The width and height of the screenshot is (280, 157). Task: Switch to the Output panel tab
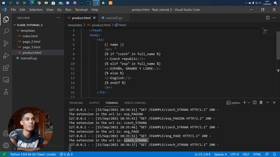94,103
